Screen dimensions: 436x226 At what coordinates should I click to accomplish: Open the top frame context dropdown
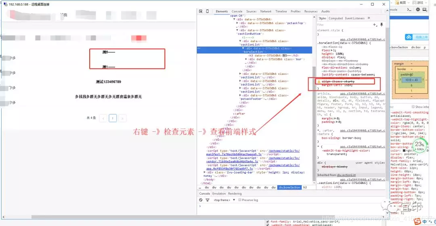click(x=225, y=200)
